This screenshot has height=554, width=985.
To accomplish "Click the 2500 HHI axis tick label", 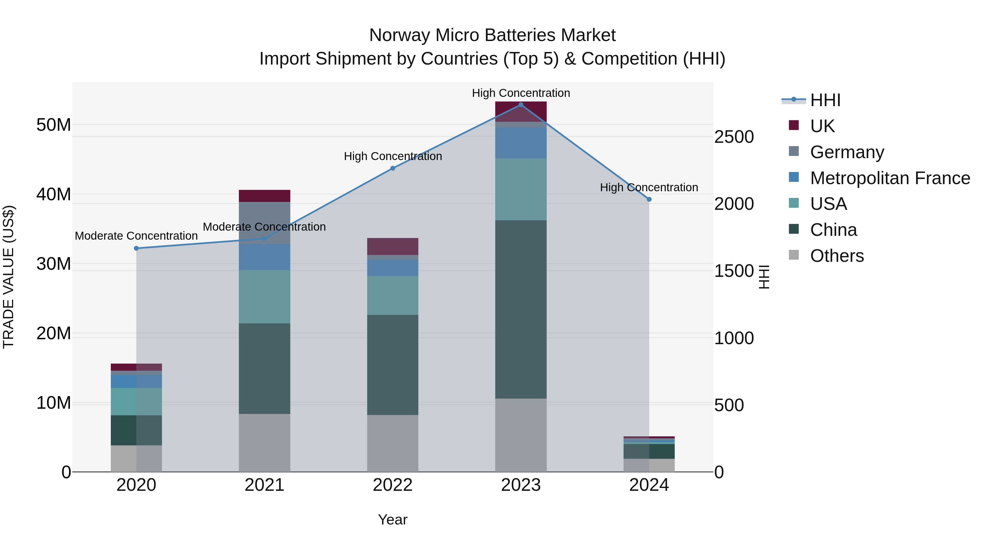I will 734,137.
